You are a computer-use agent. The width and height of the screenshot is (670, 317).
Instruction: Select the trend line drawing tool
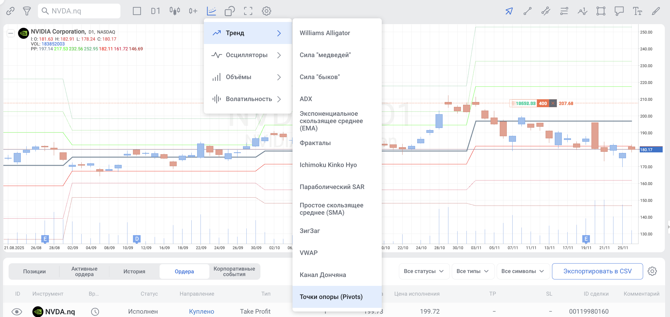527,11
